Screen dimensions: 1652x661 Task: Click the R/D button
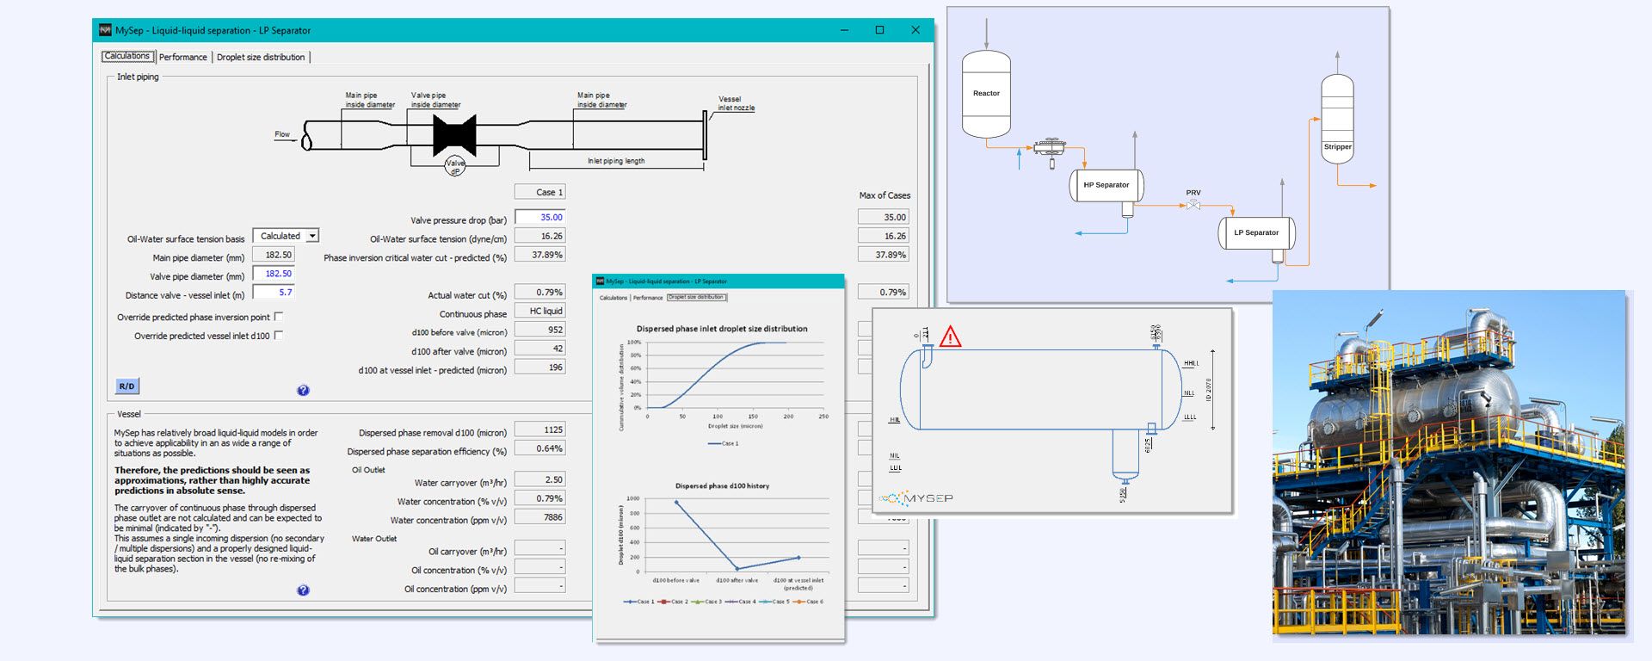pyautogui.click(x=126, y=386)
